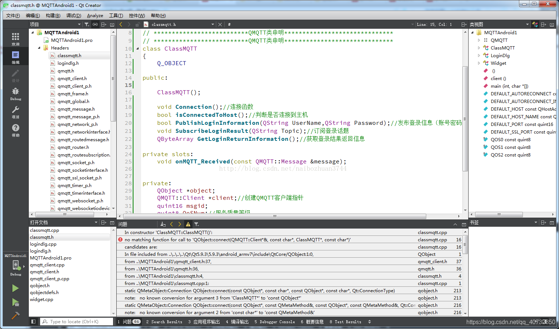Switch to Test Results output pane
The width and height of the screenshot is (559, 329).
[x=345, y=322]
